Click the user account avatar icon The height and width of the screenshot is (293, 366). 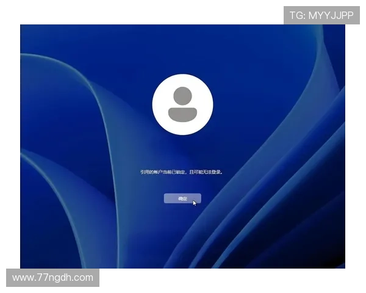coord(182,105)
